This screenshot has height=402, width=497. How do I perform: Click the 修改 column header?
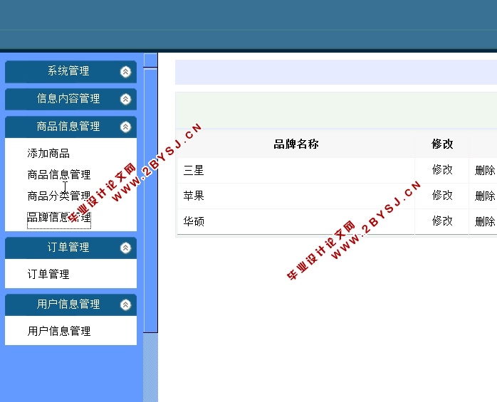[x=442, y=144]
